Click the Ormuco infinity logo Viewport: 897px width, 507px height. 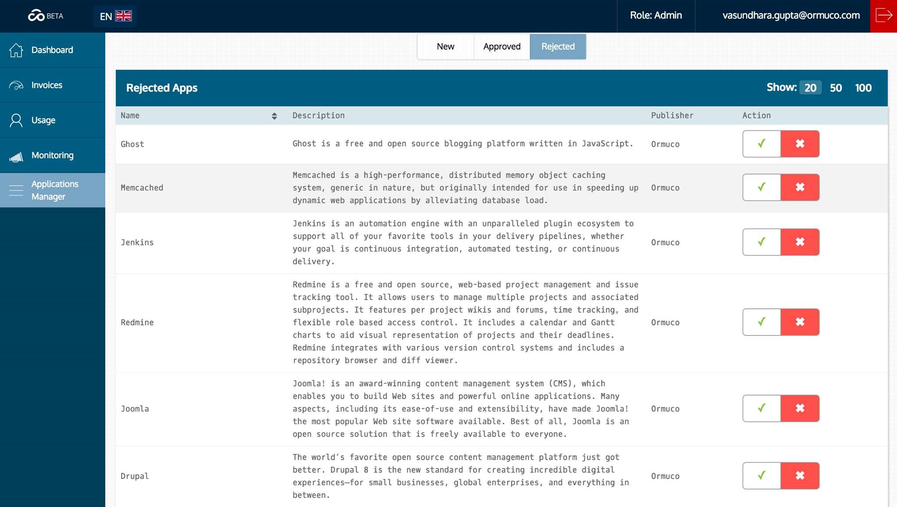(x=36, y=16)
